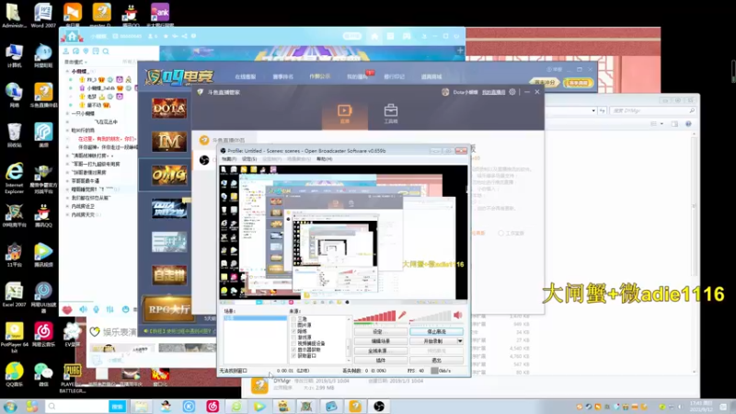Click the home icon in YY window header
Viewport: 736px width, 414px height.
(x=72, y=36)
